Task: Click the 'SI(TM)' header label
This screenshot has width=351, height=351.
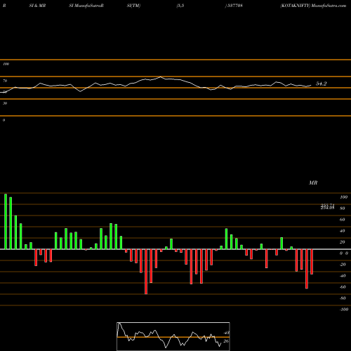Action: tap(133, 6)
